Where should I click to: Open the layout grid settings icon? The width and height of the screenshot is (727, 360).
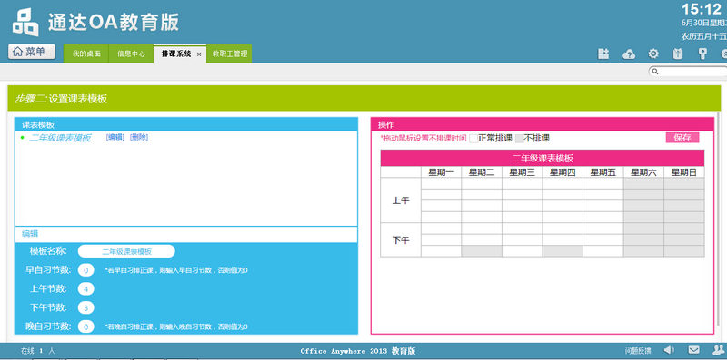click(603, 54)
